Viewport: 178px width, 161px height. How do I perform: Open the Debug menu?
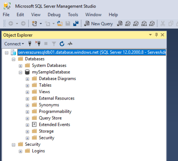[54, 15]
